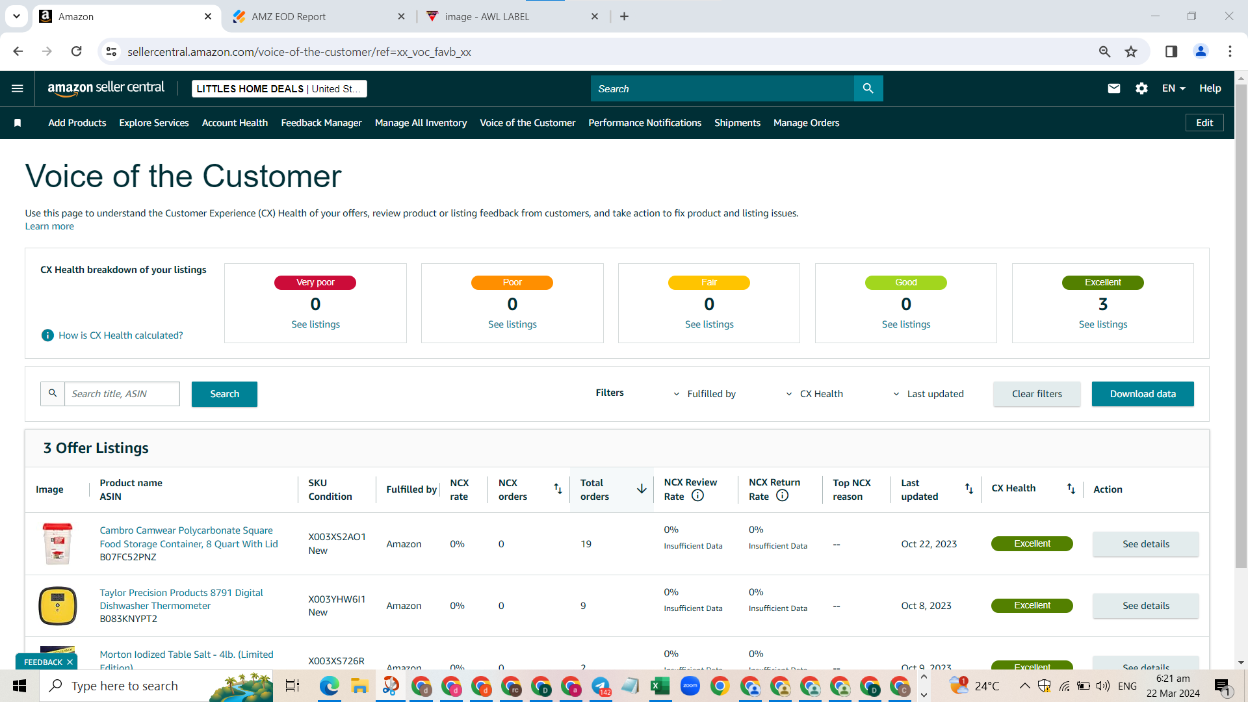
Task: Open How is CX Health calculated link
Action: [x=121, y=335]
